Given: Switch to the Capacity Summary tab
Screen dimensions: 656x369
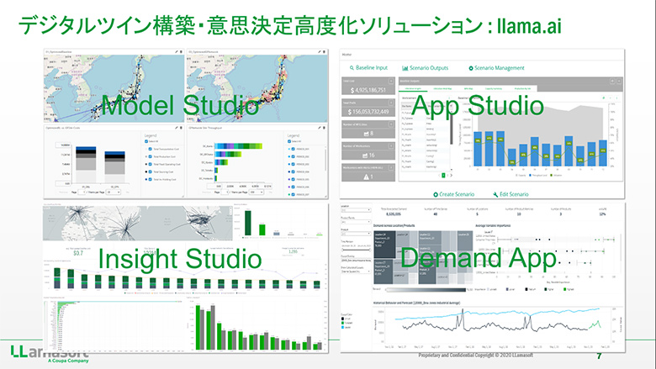Looking at the screenshot, I should [x=494, y=88].
